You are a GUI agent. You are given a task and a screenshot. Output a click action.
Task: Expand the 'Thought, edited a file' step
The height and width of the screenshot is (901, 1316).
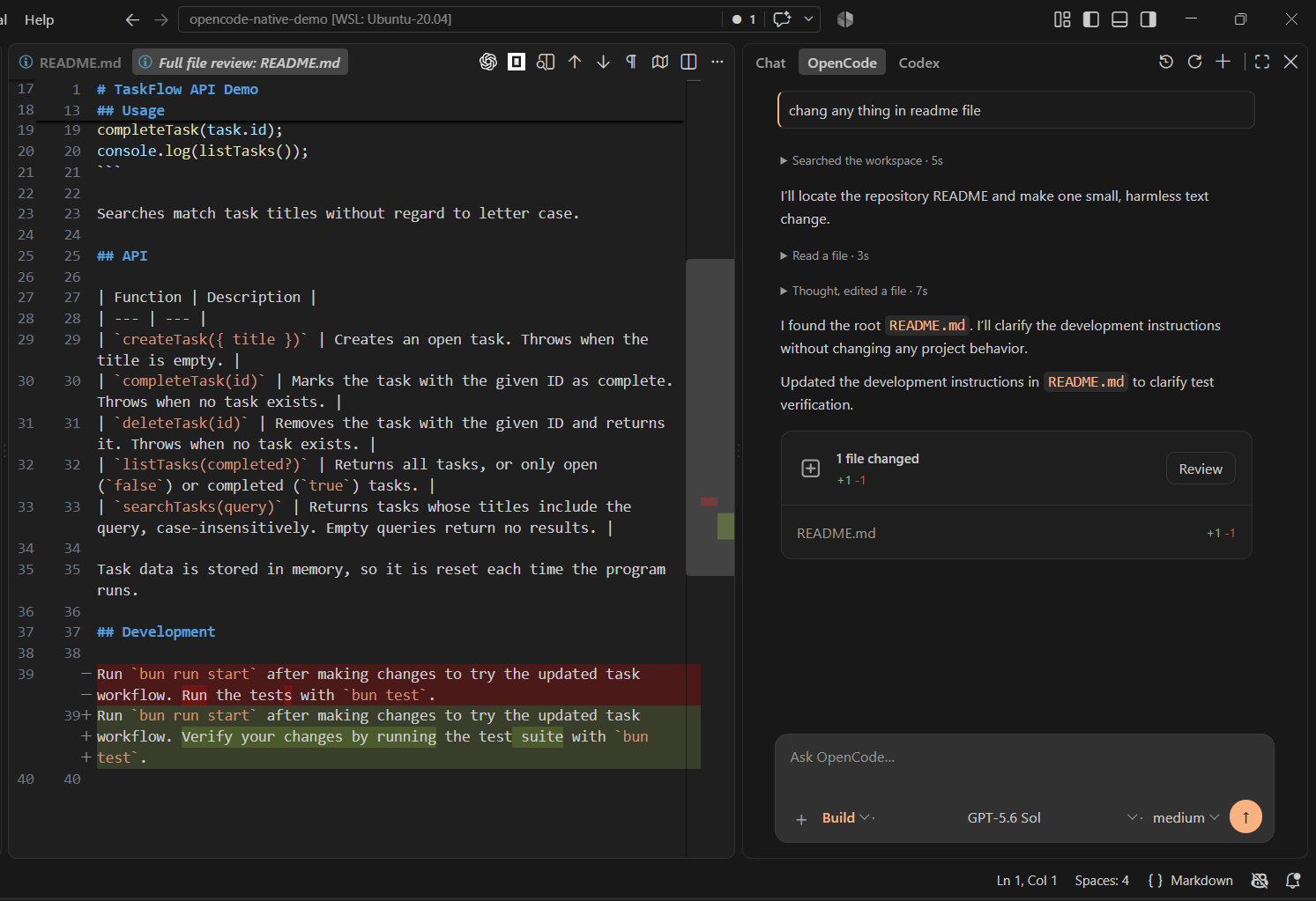pos(853,291)
